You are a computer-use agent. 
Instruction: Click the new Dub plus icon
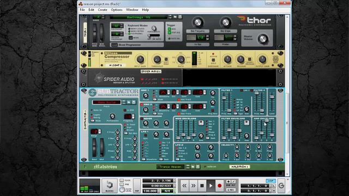point(228,181)
